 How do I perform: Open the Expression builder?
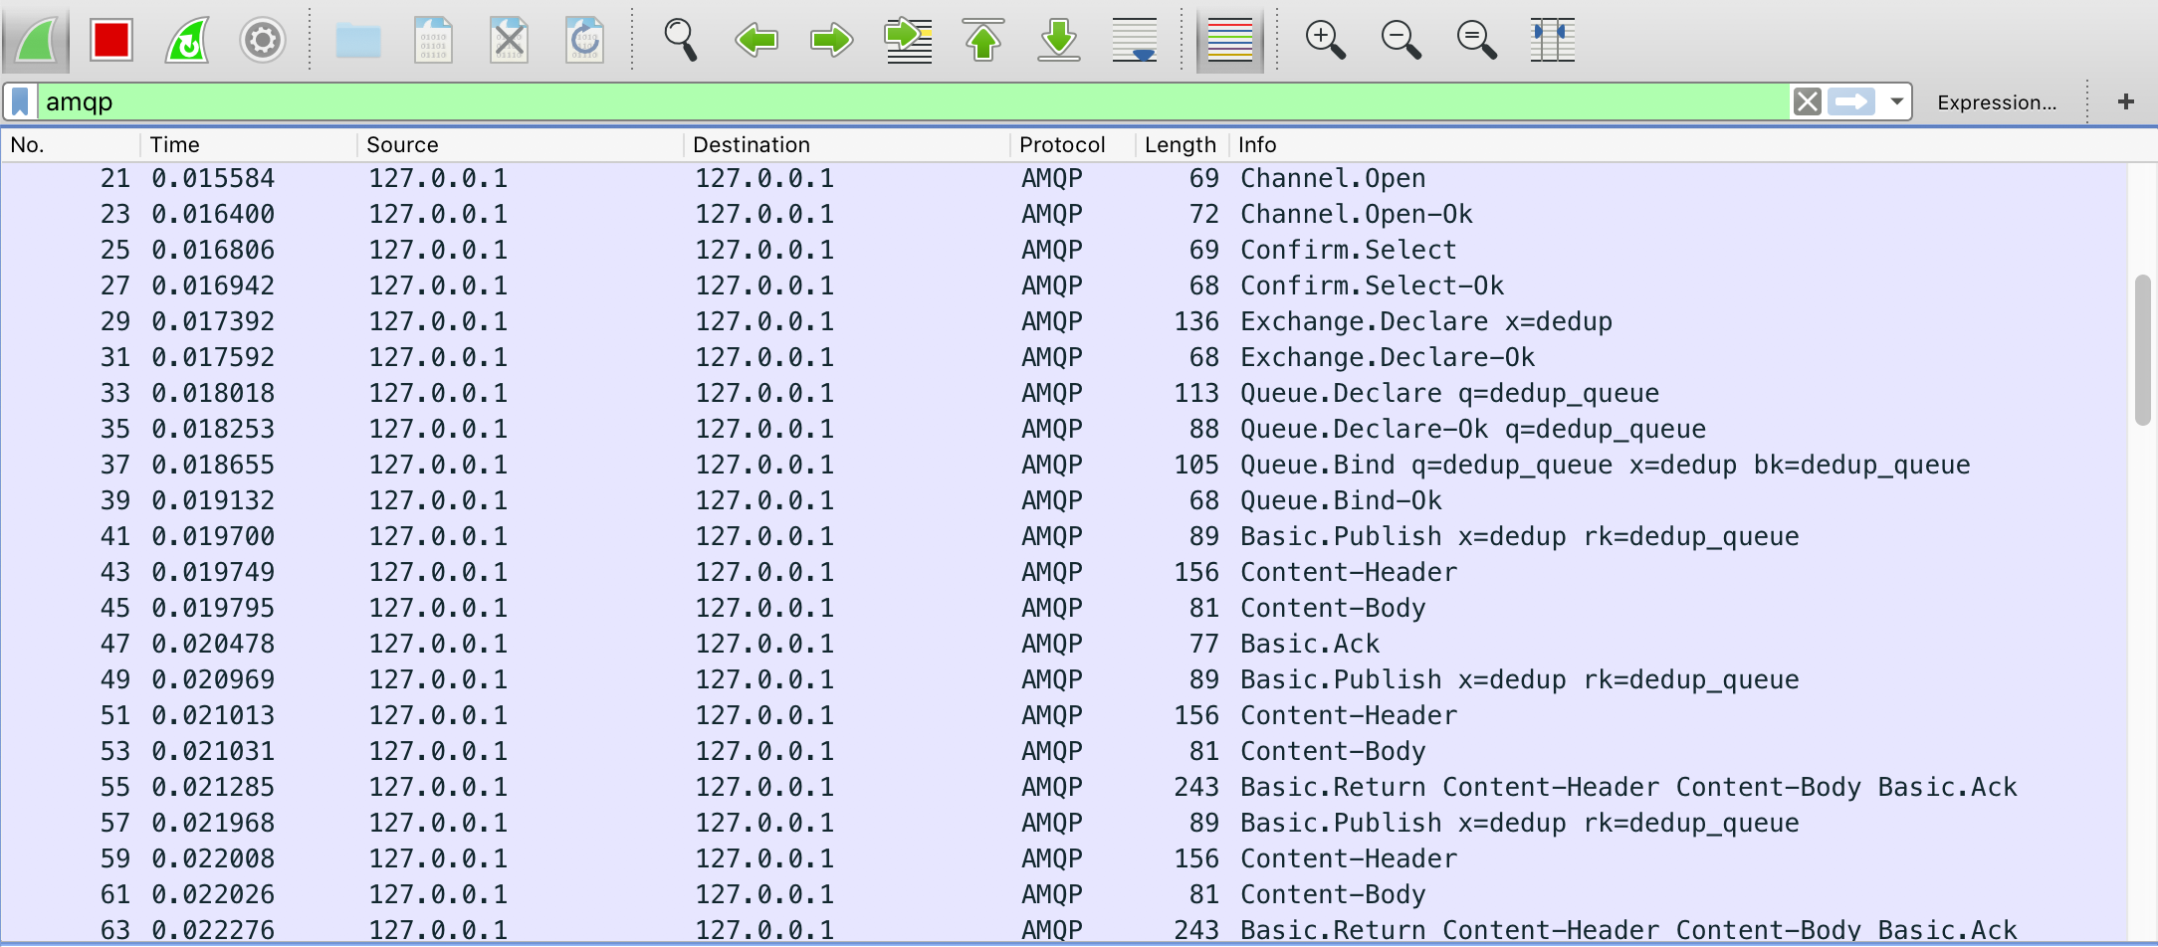click(x=1997, y=101)
